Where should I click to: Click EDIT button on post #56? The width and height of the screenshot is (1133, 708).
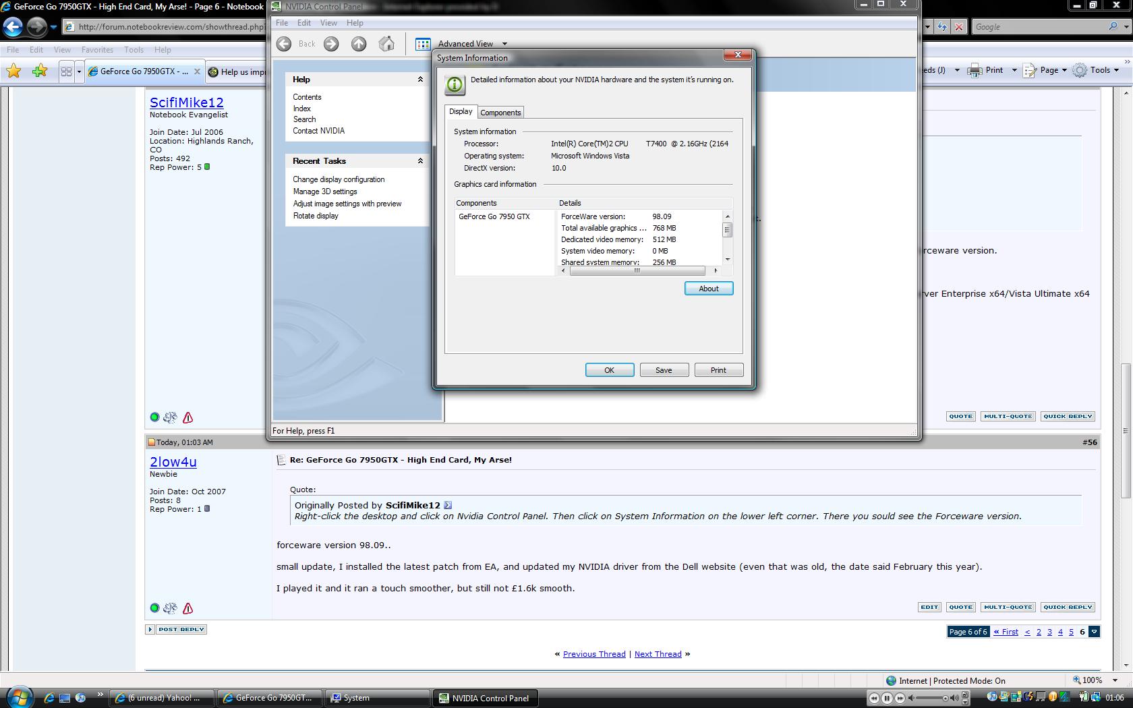[929, 608]
